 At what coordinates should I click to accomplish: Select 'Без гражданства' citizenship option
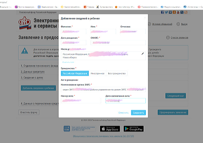pos(117,73)
